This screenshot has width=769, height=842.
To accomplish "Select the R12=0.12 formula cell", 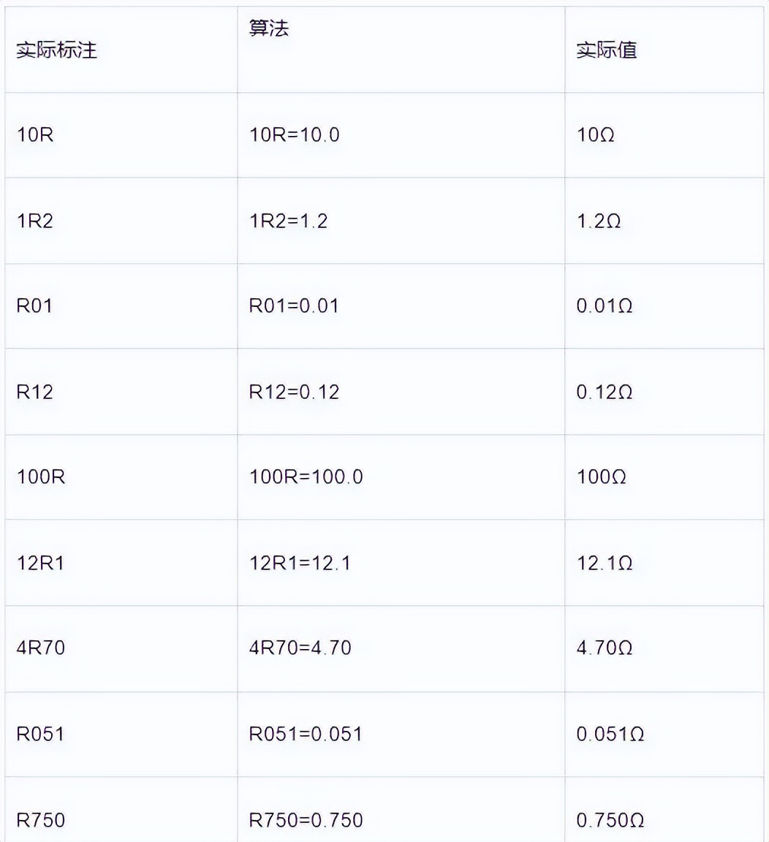I will tap(295, 392).
